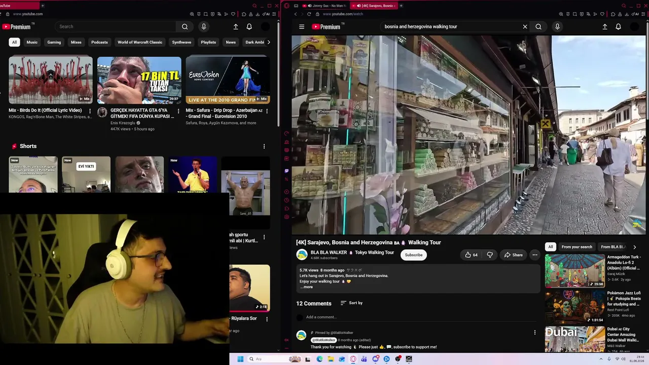This screenshot has height=365, width=649.
Task: Select the 'Music' category chip
Action: [x=32, y=43]
